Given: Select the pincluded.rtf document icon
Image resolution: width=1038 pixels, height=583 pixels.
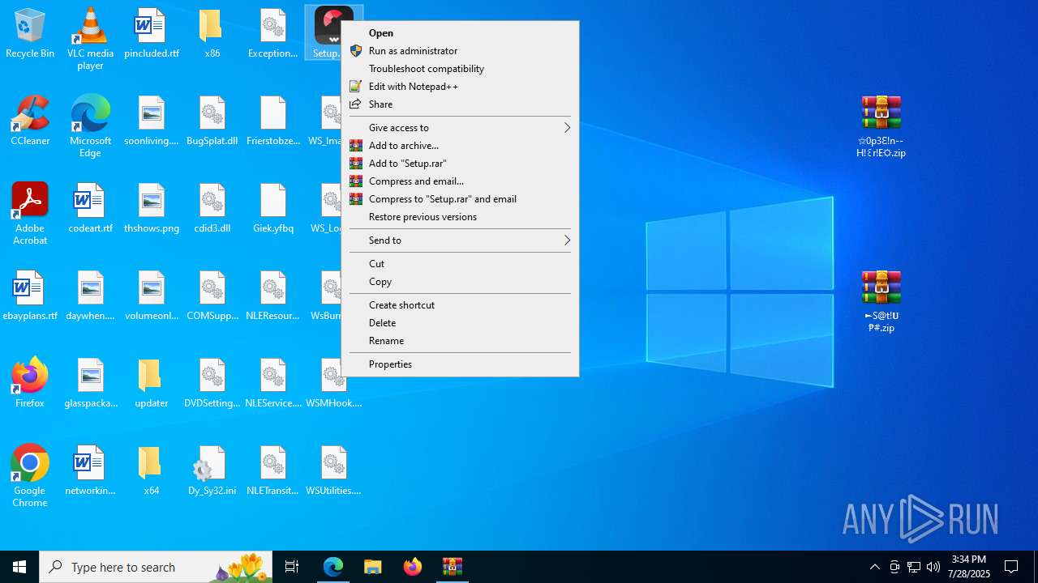Looking at the screenshot, I should 152,33.
